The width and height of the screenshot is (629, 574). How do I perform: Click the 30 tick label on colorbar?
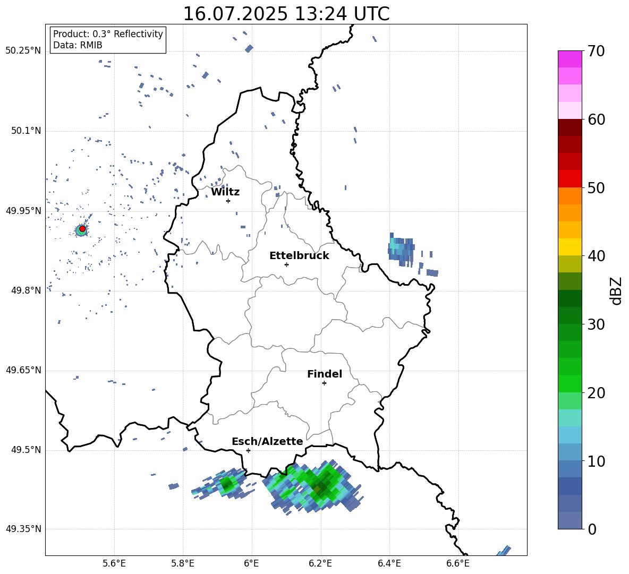click(596, 324)
